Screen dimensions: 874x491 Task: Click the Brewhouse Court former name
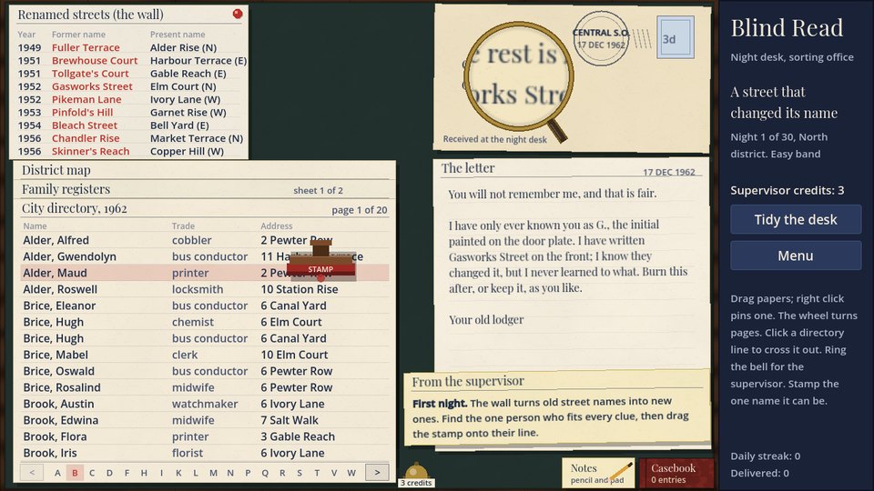(x=95, y=60)
